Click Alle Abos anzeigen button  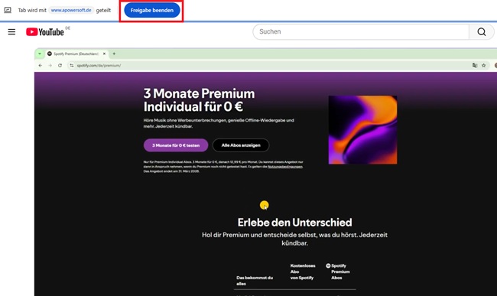(x=241, y=145)
